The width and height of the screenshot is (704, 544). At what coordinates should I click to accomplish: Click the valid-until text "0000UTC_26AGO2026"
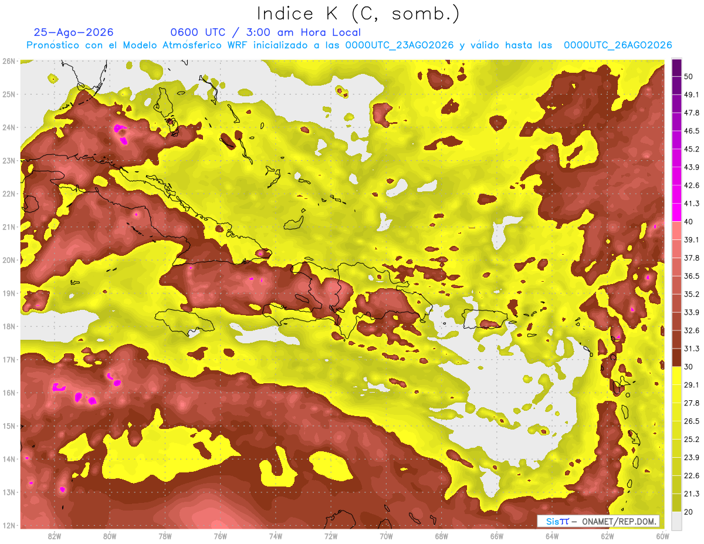[618, 45]
